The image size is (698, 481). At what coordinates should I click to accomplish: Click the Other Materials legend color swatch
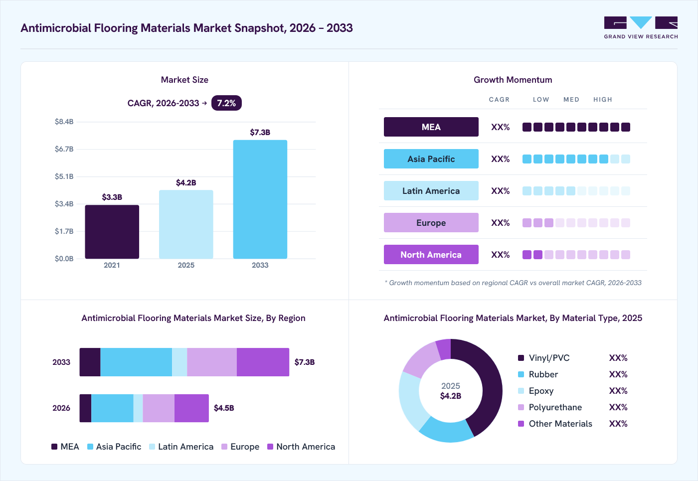pos(521,424)
